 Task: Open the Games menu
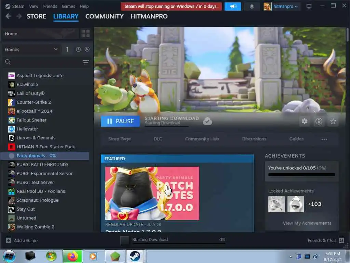pos(68,7)
